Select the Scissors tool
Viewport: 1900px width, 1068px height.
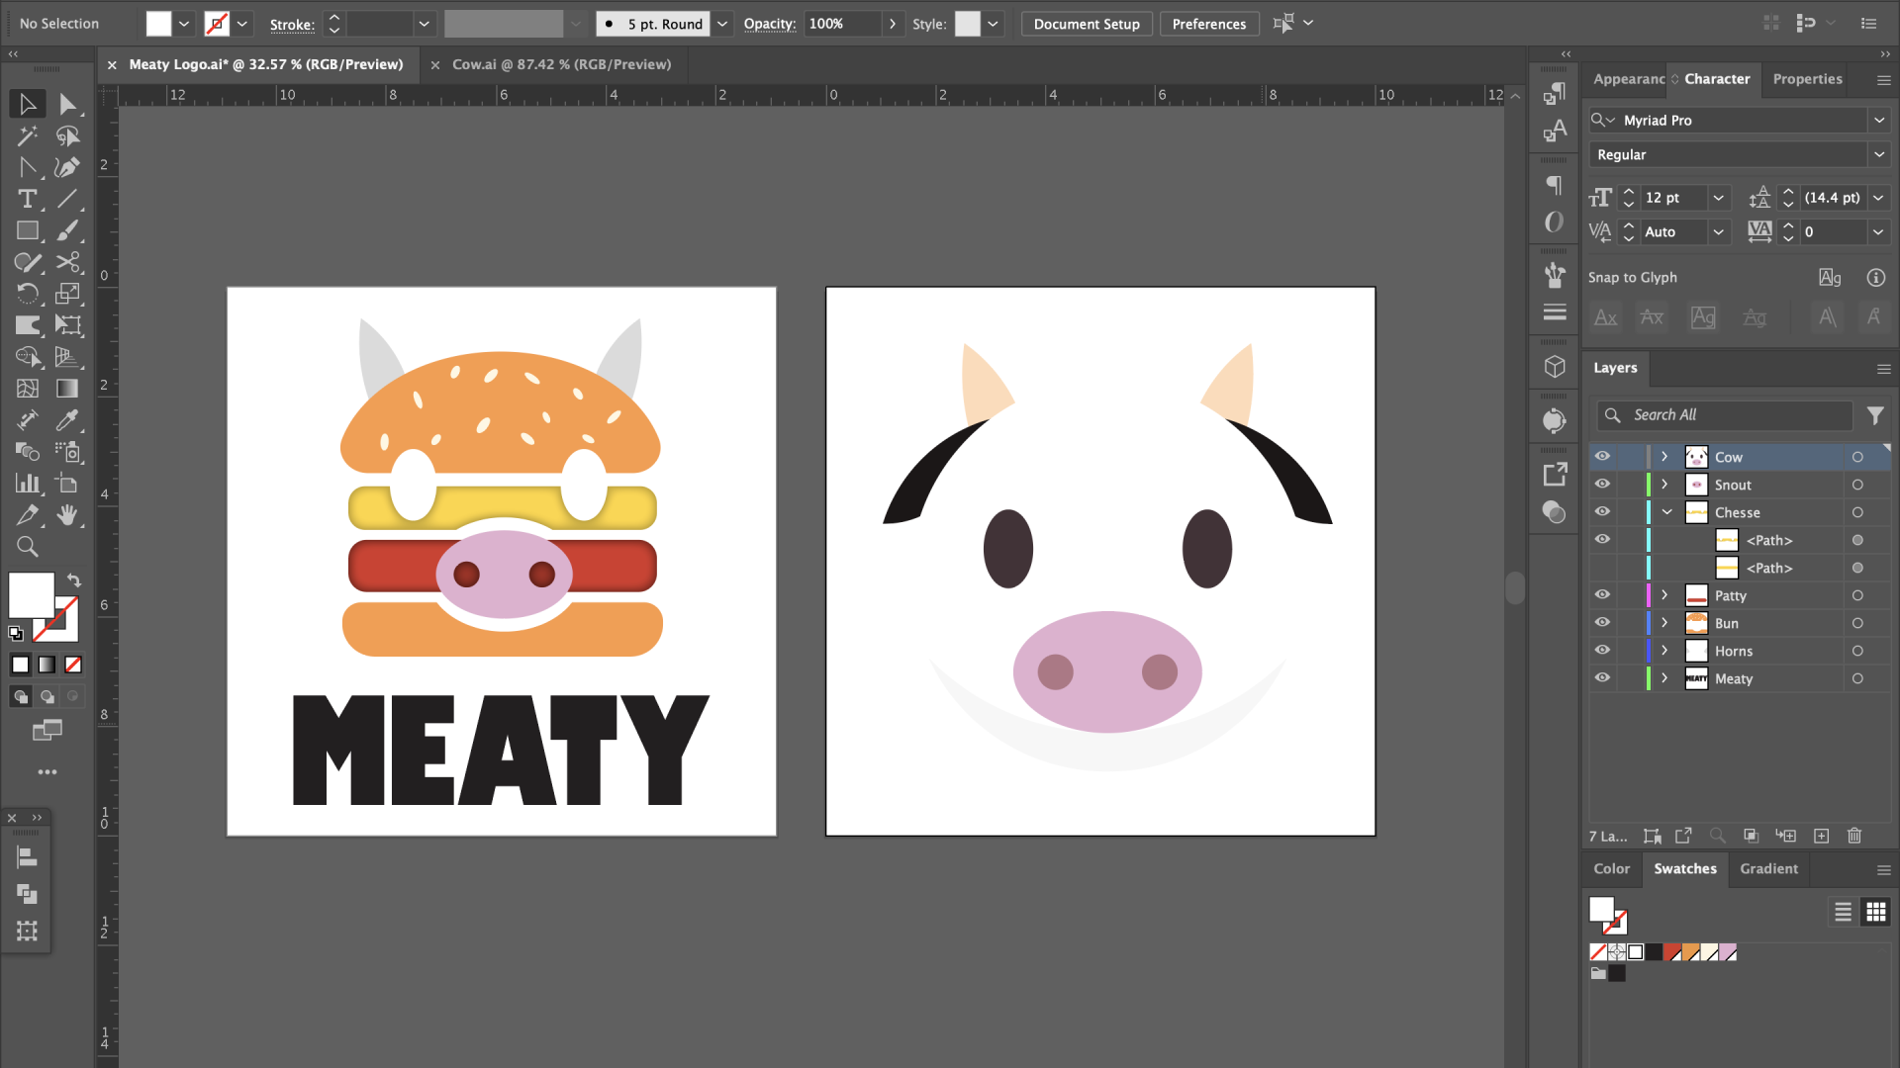[67, 262]
